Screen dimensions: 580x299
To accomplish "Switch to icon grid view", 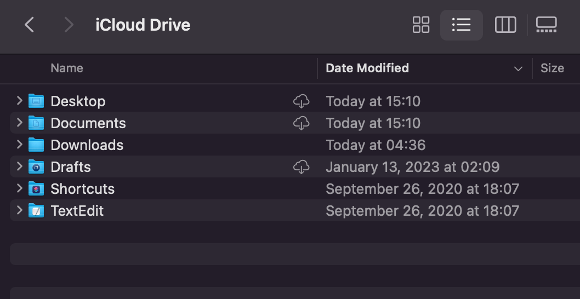I will [421, 25].
